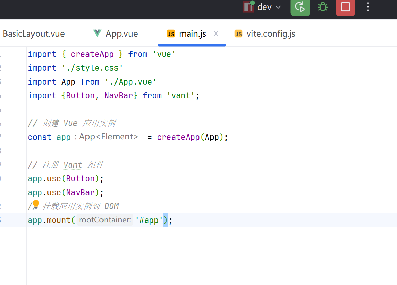This screenshot has height=285, width=397.
Task: Click the App<Element> type inlay hint
Action: coord(108,137)
